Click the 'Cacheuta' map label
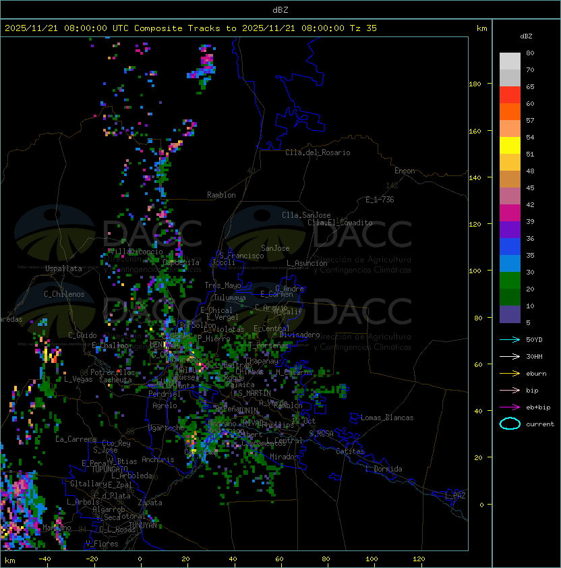This screenshot has height=568, width=561. pyautogui.click(x=115, y=380)
